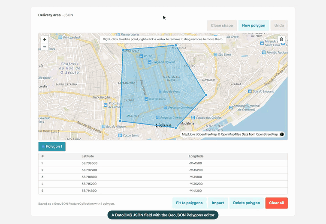Click longitude -9.135200 in row 2
Image resolution: width=326 pixels, height=224 pixels.
click(196, 170)
